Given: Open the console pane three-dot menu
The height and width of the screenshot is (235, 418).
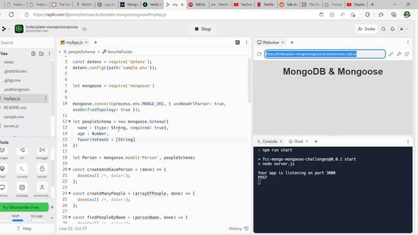Looking at the screenshot, I should [x=408, y=142].
